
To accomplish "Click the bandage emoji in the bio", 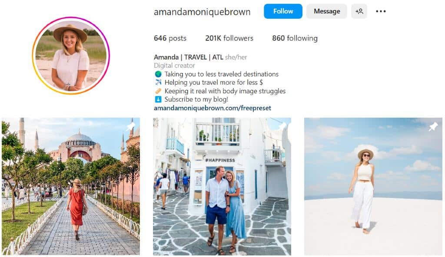I will tap(158, 91).
